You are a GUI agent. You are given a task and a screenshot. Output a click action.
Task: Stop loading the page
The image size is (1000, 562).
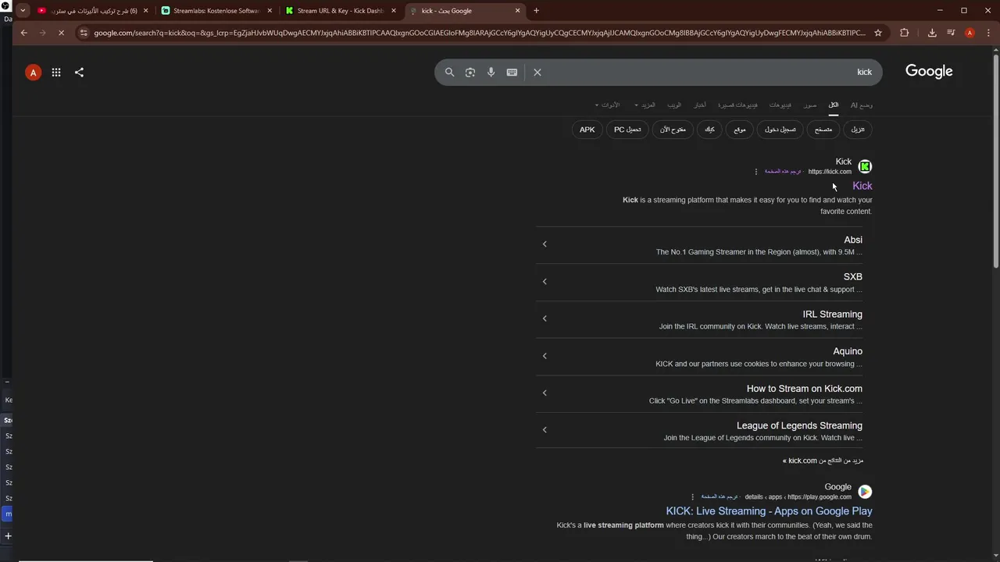(x=61, y=33)
